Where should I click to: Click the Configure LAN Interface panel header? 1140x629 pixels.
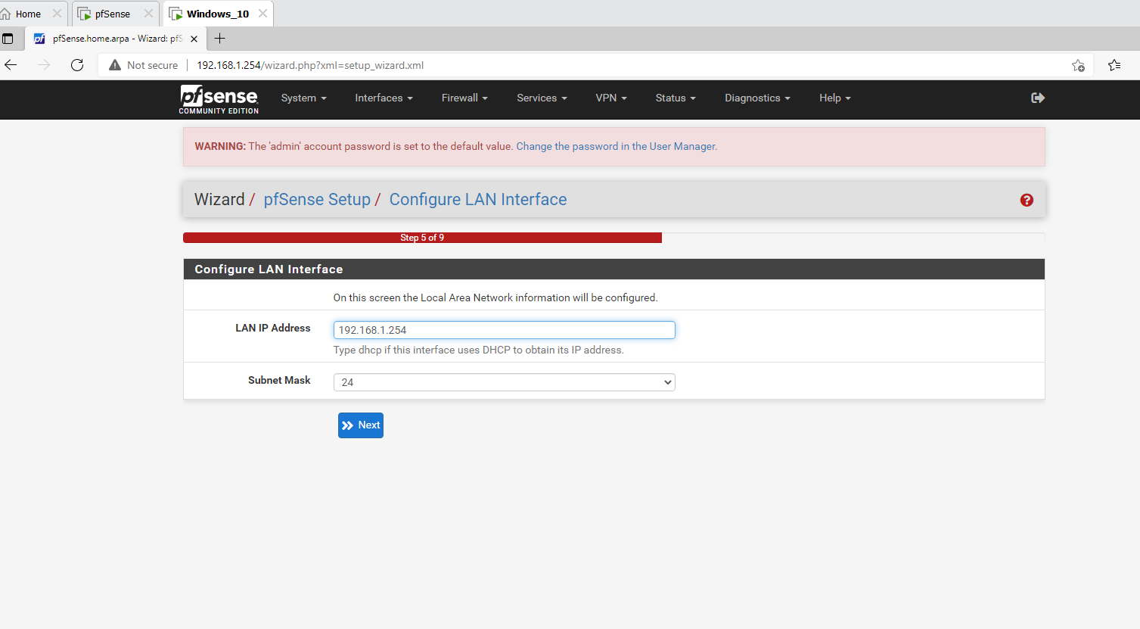pos(613,269)
